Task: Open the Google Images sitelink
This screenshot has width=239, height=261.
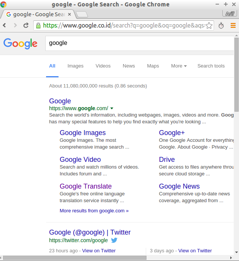Action: pyautogui.click(x=83, y=133)
